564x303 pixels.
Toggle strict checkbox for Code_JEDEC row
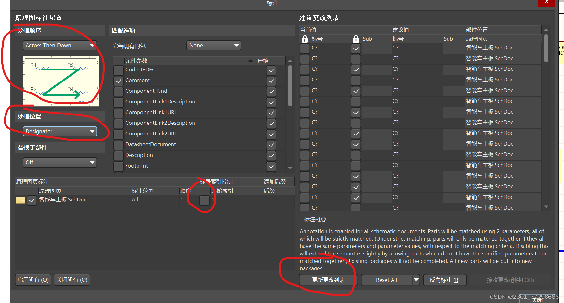click(271, 70)
